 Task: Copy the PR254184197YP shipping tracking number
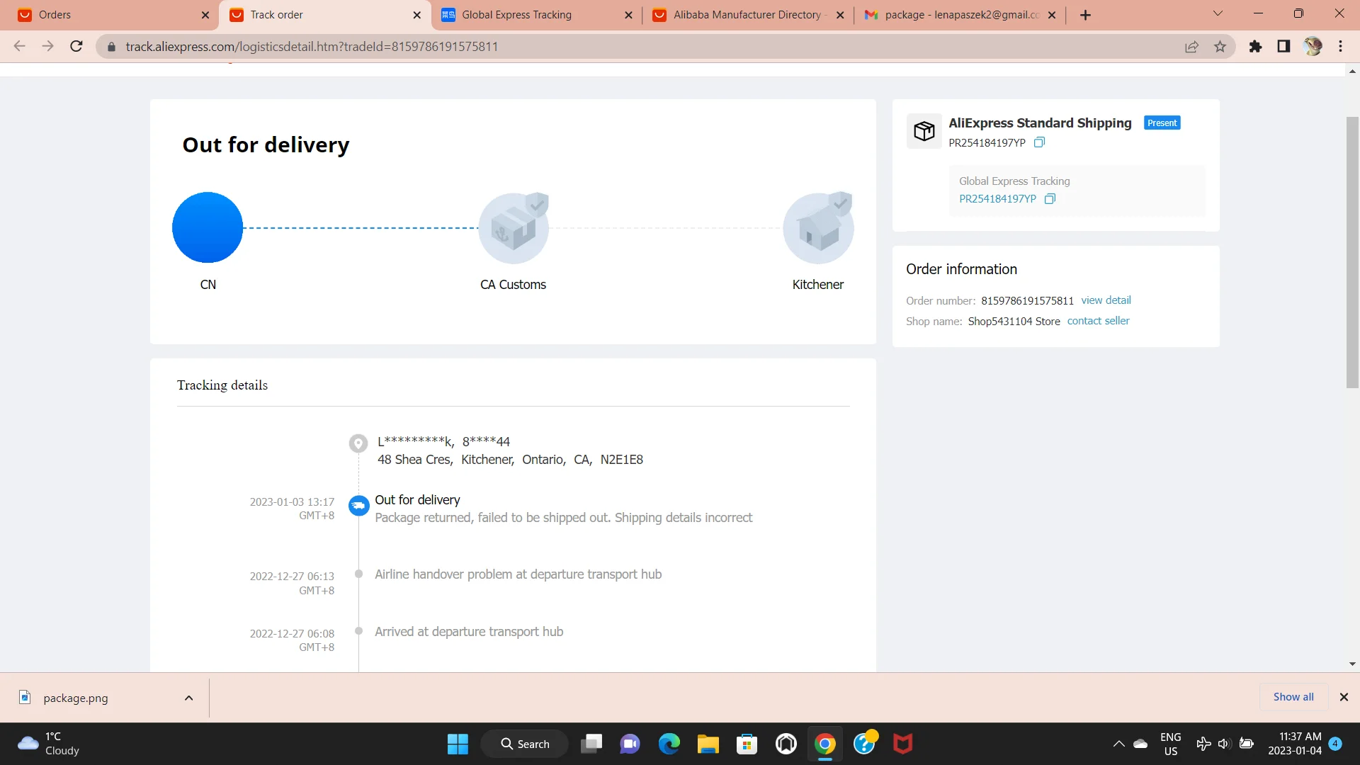click(x=1039, y=142)
